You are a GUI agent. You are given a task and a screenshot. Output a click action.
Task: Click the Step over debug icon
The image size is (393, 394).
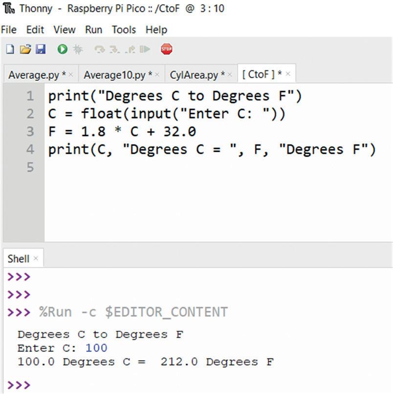point(100,49)
